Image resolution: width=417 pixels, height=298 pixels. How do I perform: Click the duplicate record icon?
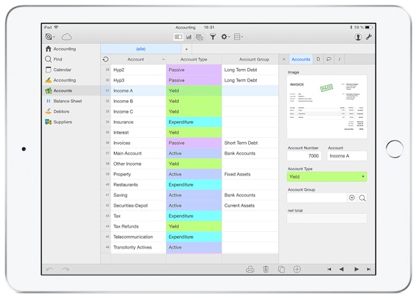[281, 269]
